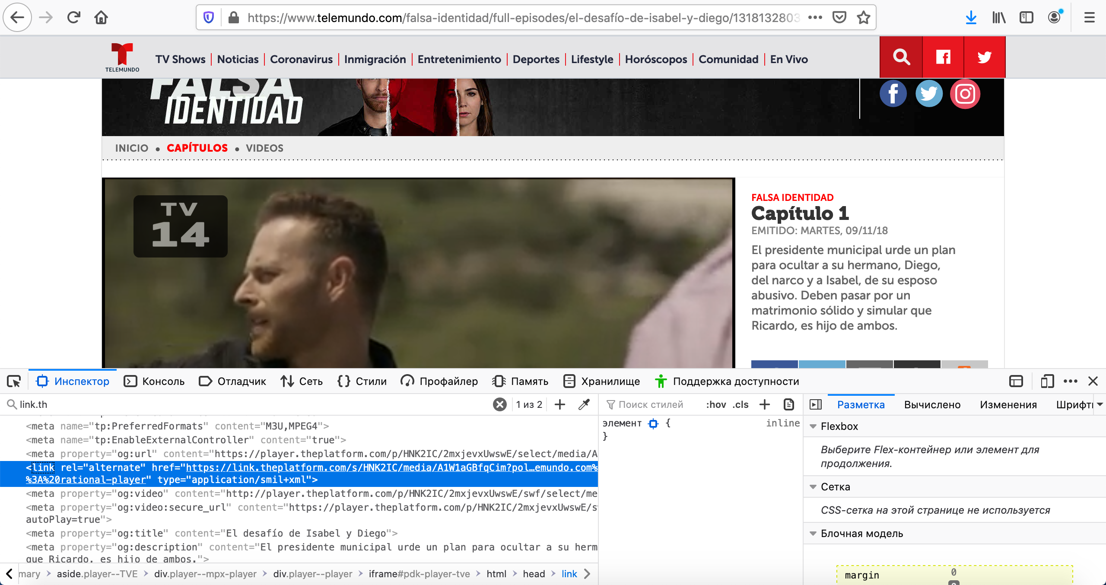1106x585 pixels.
Task: Bookmark page with the star icon
Action: point(863,18)
